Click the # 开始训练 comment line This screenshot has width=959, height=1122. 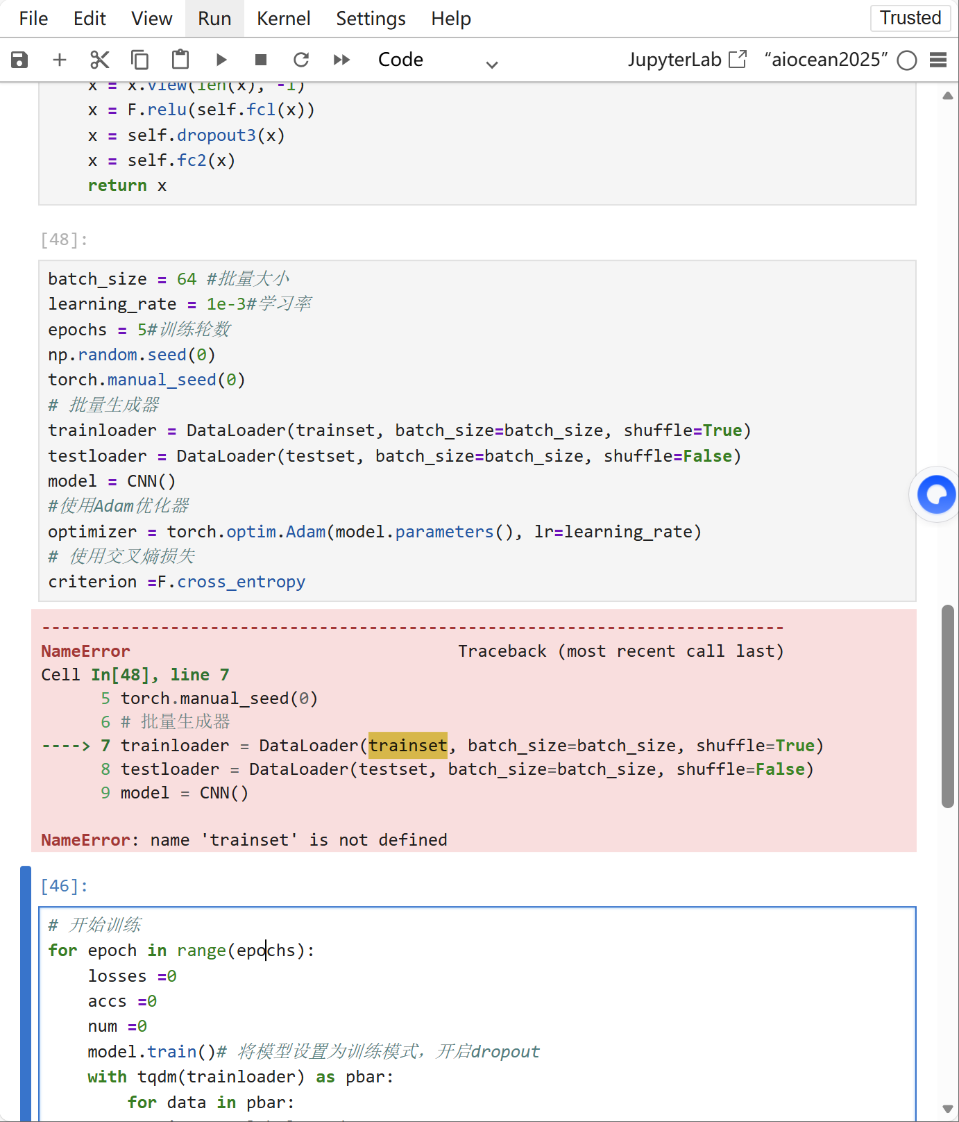[x=95, y=926]
